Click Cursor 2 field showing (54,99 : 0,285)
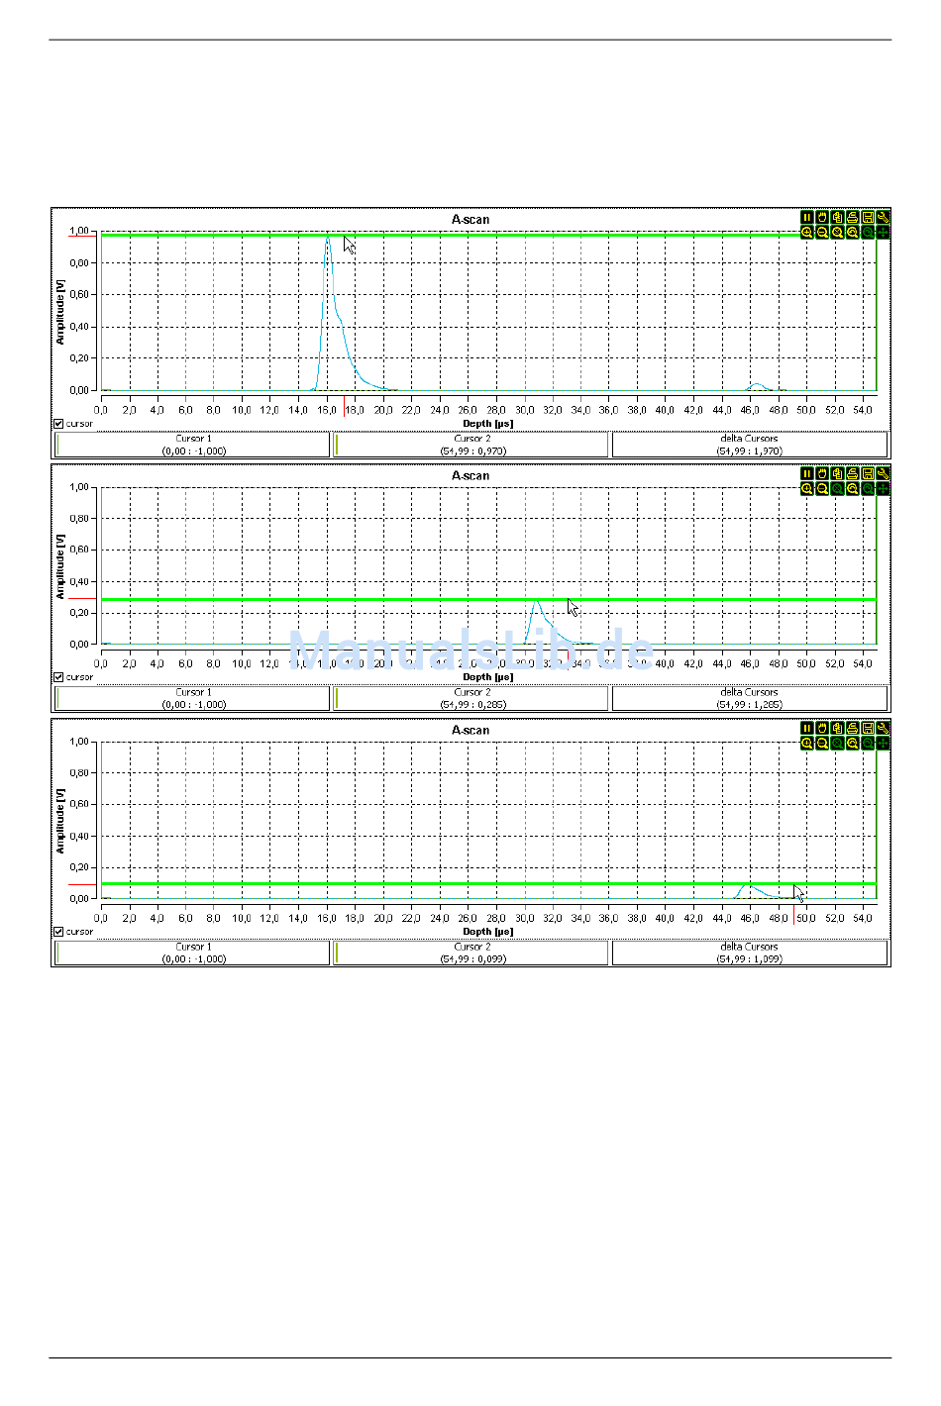 [x=471, y=698]
